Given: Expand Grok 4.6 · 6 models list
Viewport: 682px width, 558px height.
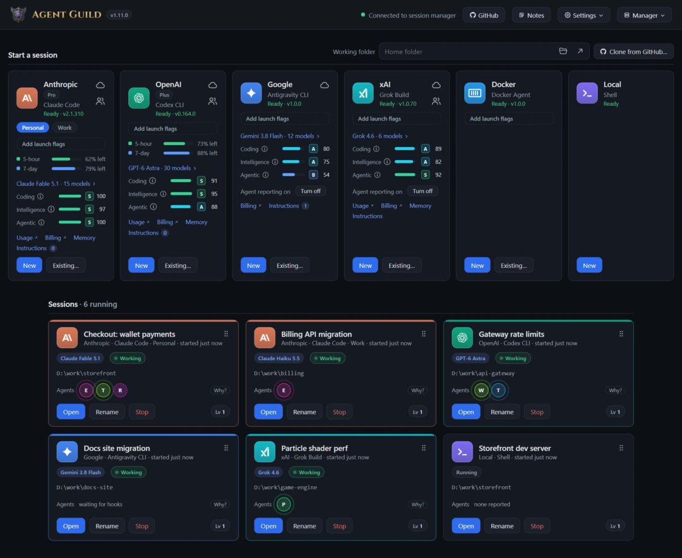Looking at the screenshot, I should pyautogui.click(x=380, y=136).
